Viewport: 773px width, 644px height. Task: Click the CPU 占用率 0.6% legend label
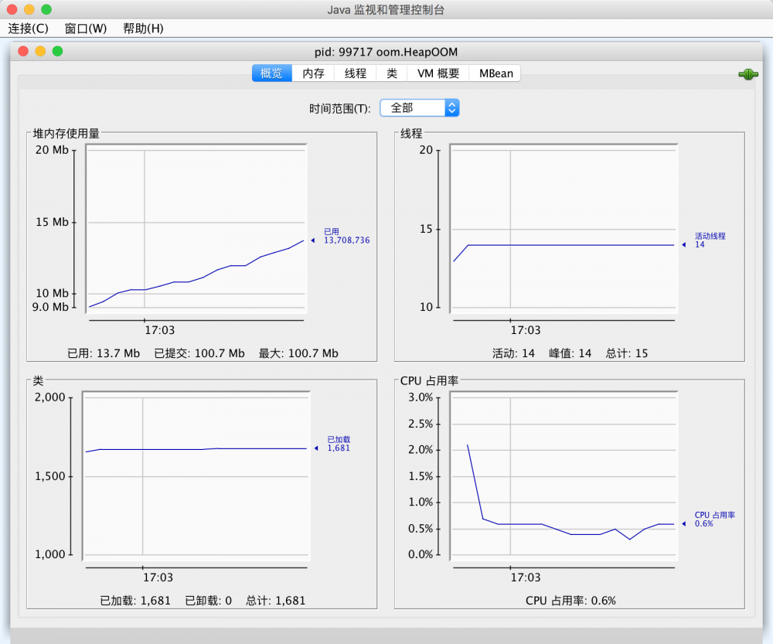tap(714, 519)
